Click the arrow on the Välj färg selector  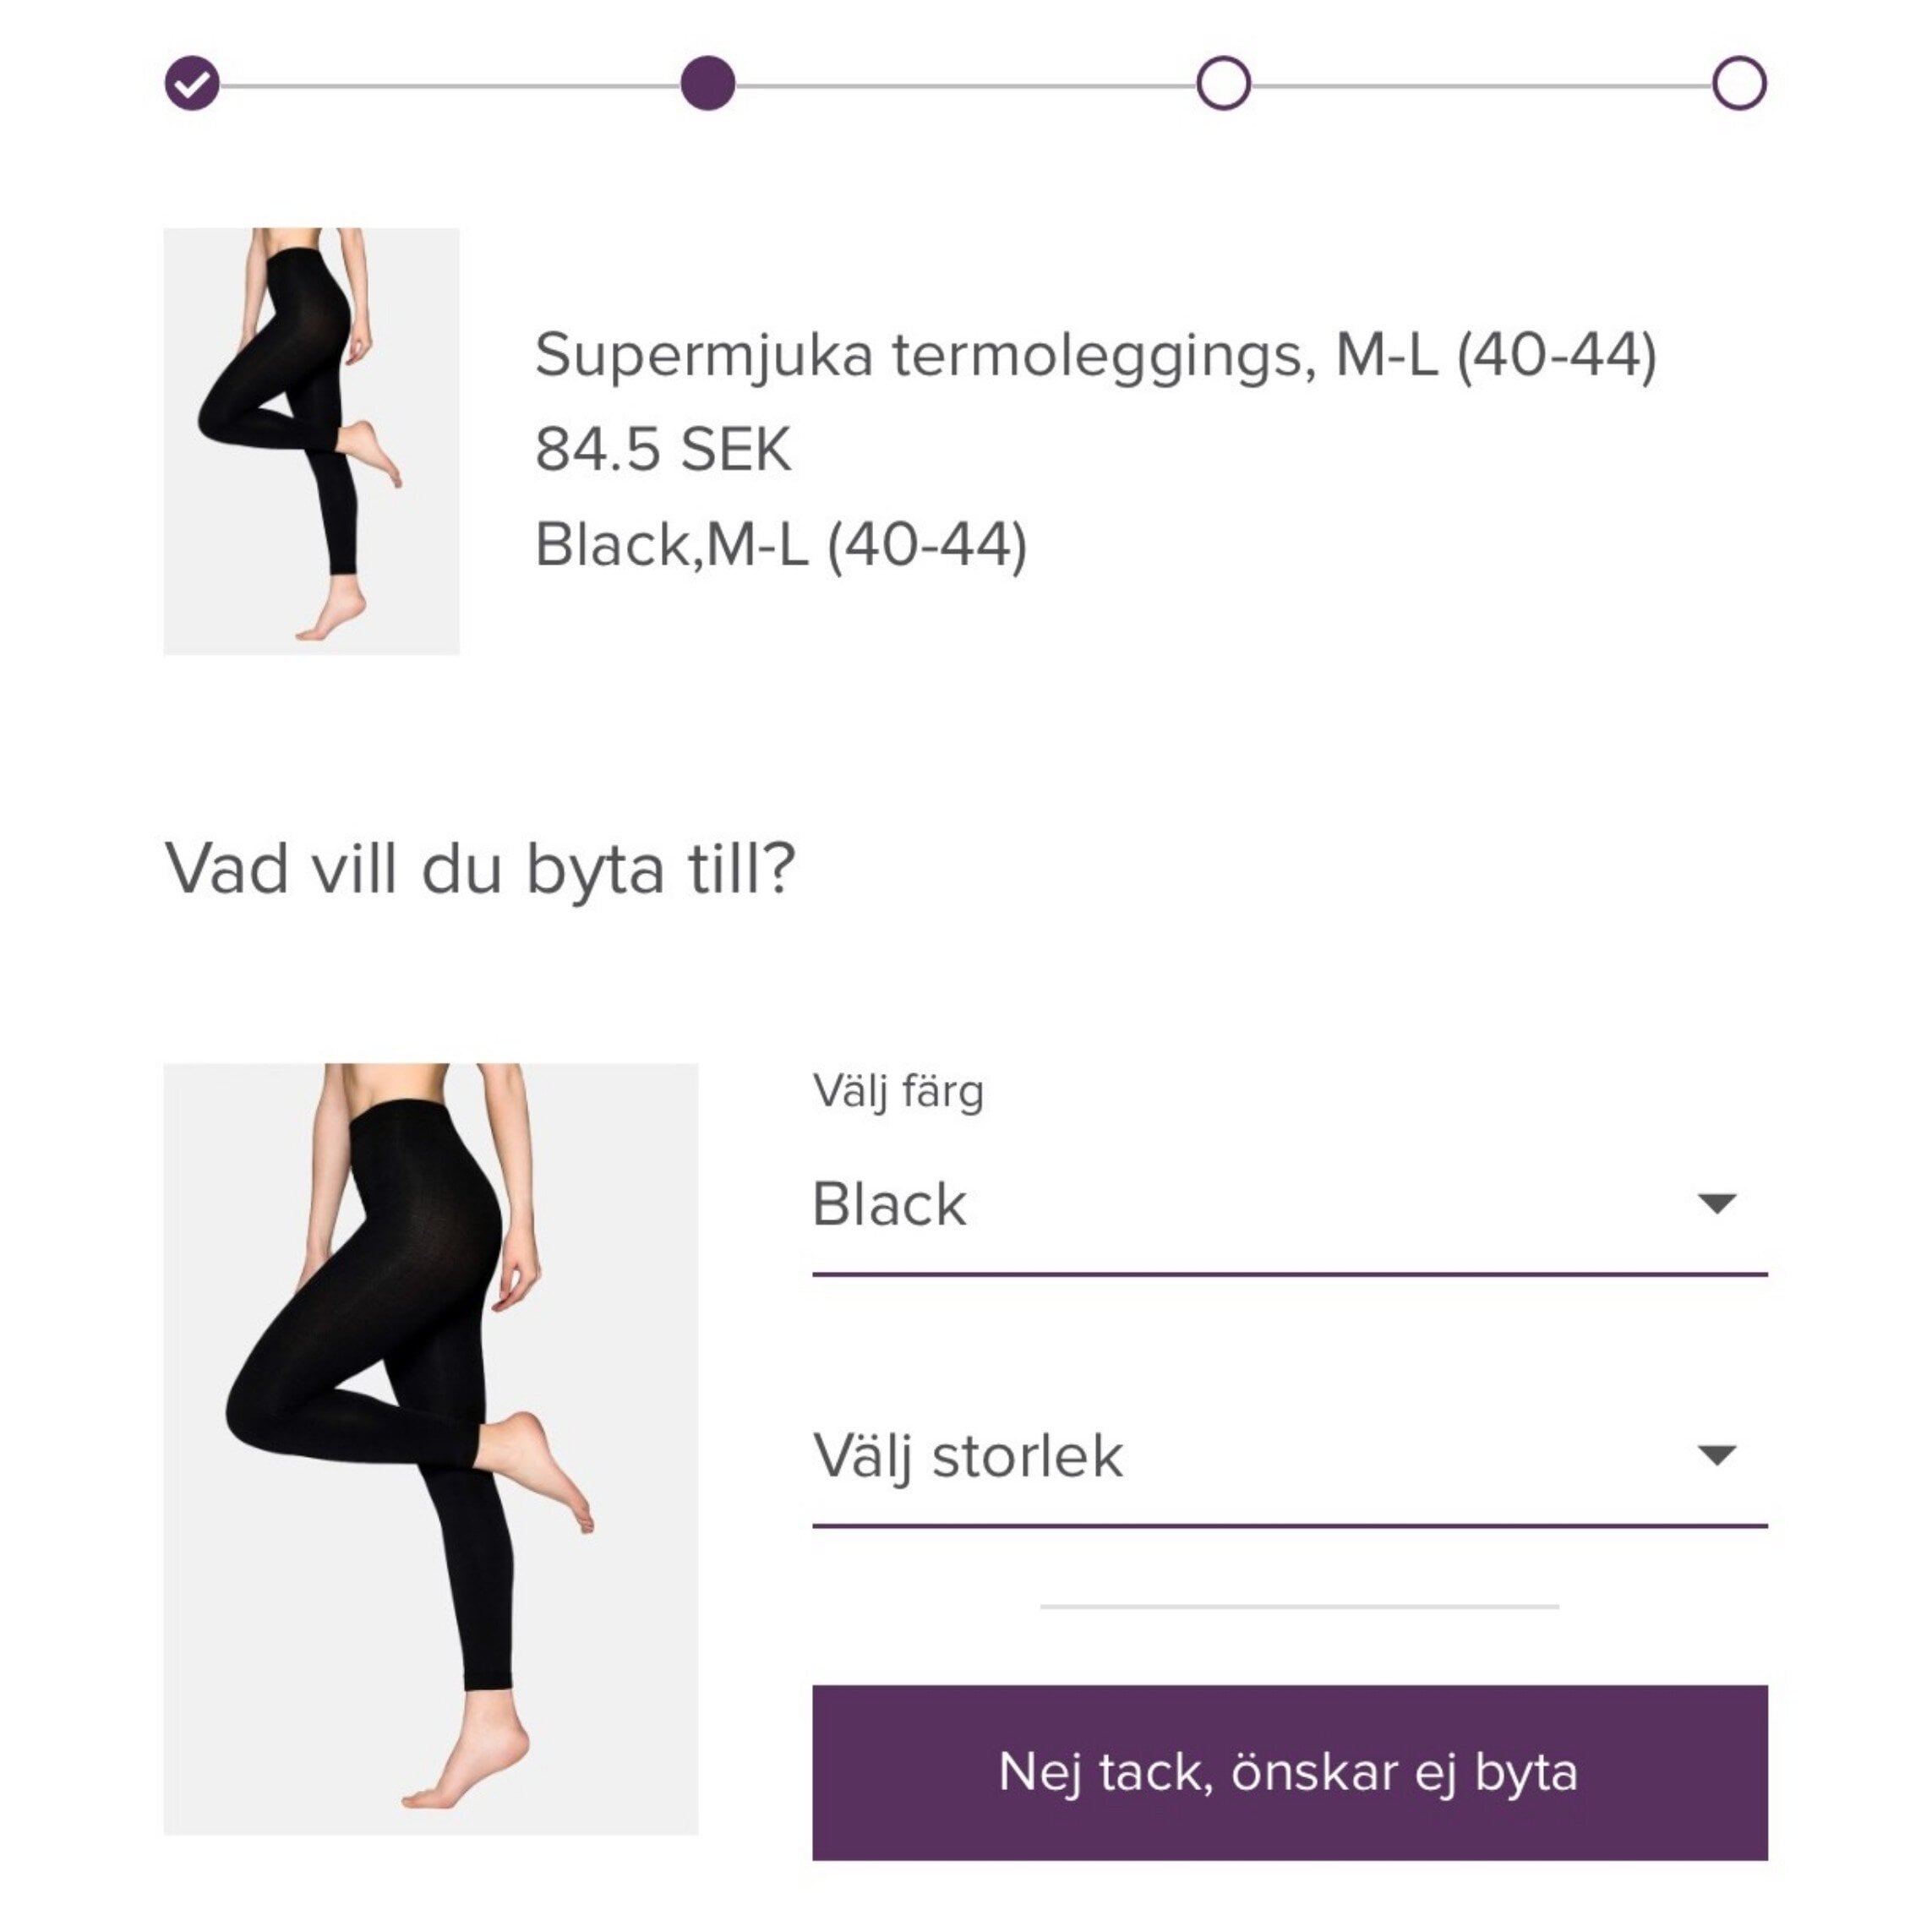pos(1717,1204)
